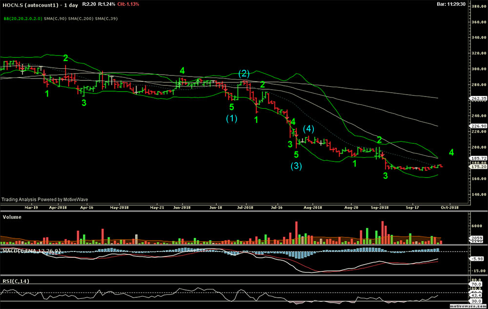Click the Volume panel title
The height and width of the screenshot is (309, 488).
click(12, 217)
